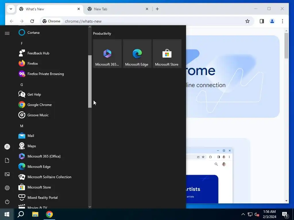Open the user account icon in Start
This screenshot has width=294, height=220.
[x=7, y=147]
